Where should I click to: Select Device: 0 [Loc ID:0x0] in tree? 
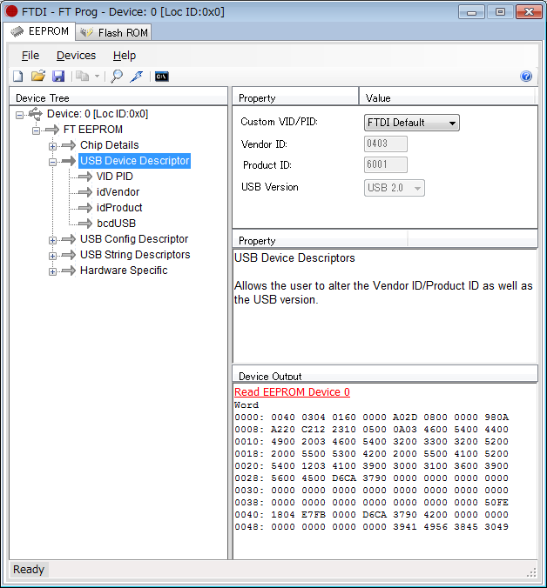[x=98, y=114]
